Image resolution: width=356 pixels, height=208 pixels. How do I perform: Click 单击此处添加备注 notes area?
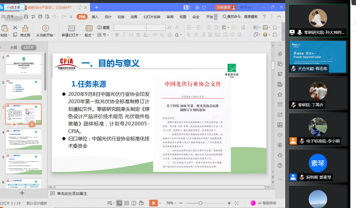(x=72, y=193)
